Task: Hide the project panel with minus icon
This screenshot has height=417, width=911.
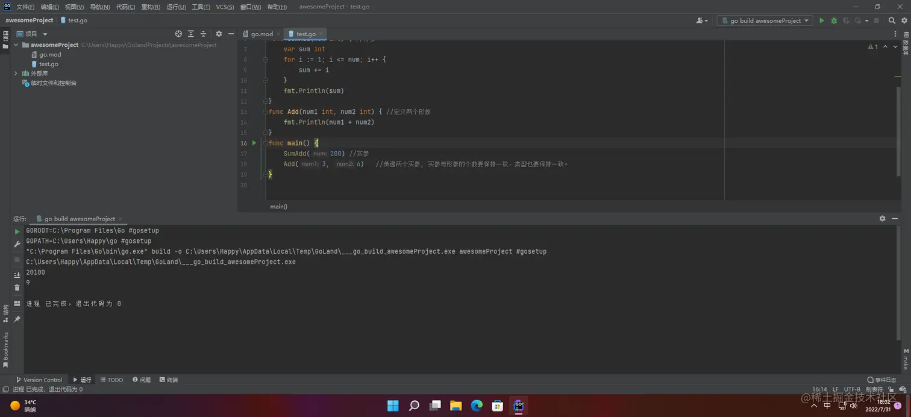Action: (x=231, y=34)
